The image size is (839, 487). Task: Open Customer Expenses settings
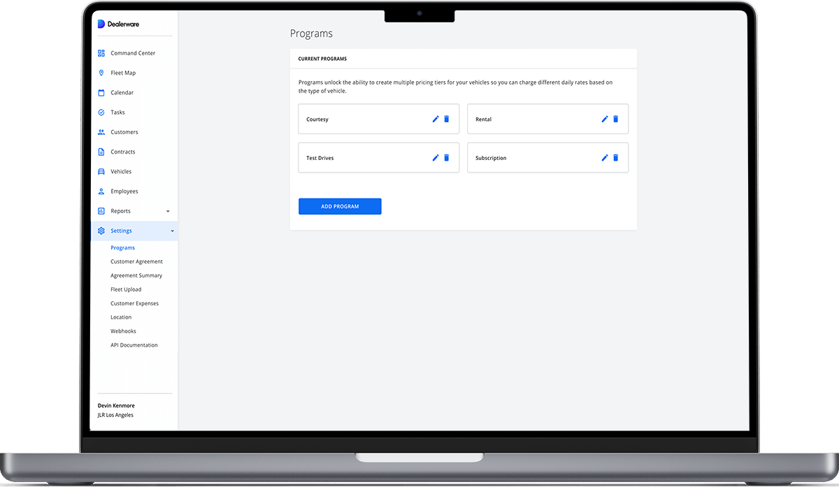point(134,303)
